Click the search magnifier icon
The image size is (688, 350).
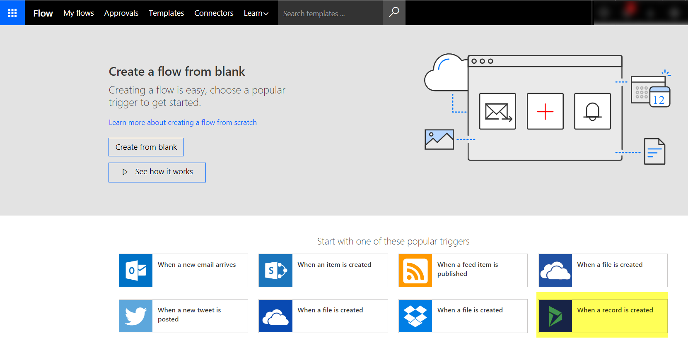click(x=394, y=13)
